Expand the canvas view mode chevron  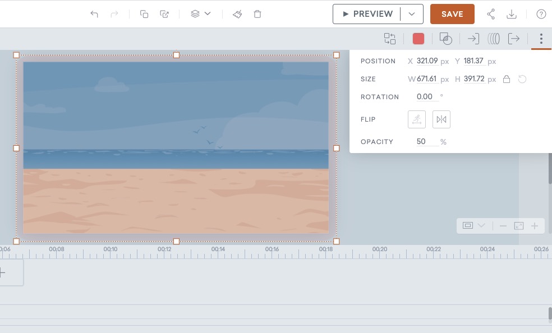(481, 225)
